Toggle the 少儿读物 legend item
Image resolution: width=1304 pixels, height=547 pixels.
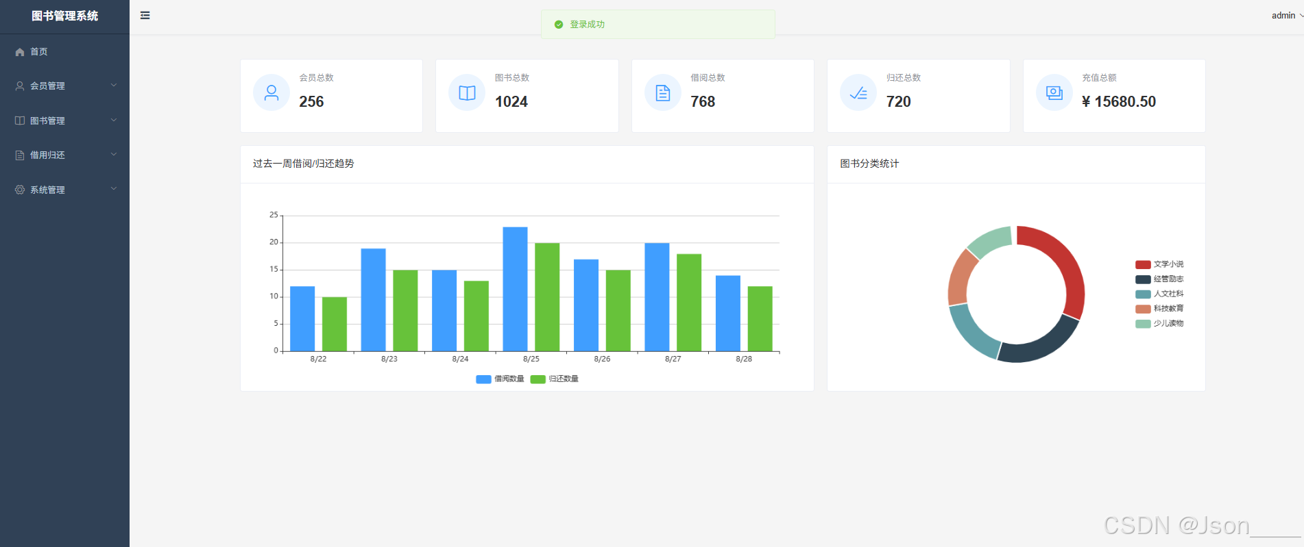pos(1159,323)
